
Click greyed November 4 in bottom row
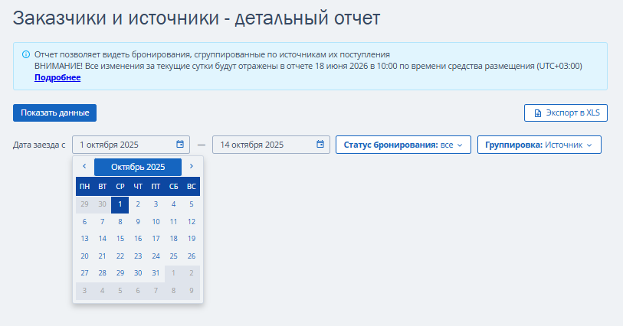coord(102,291)
